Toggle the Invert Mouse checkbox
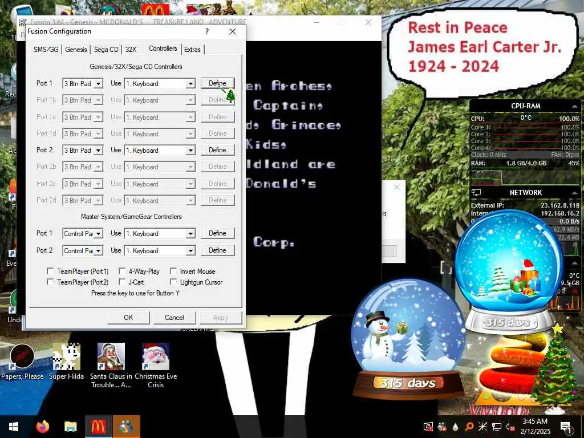 [173, 271]
